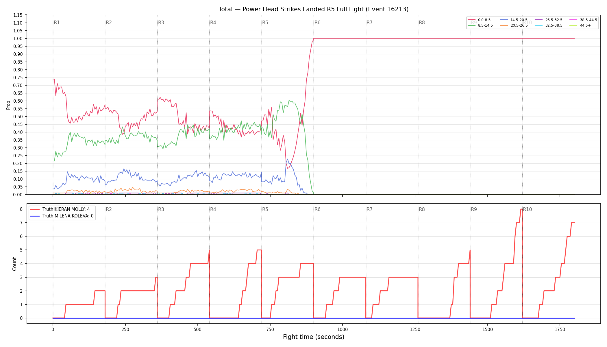Click the R8 round marker in Prob chart

[x=422, y=23]
